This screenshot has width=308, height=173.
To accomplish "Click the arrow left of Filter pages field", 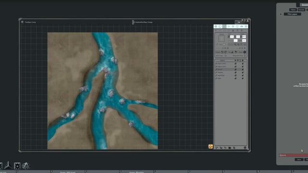I will click(x=281, y=14).
